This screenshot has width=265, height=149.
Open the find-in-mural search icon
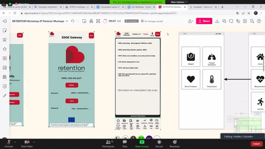tap(252, 21)
